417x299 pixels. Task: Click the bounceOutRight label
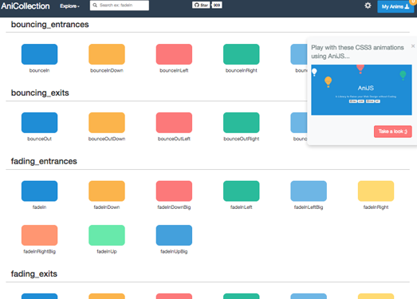(x=242, y=139)
